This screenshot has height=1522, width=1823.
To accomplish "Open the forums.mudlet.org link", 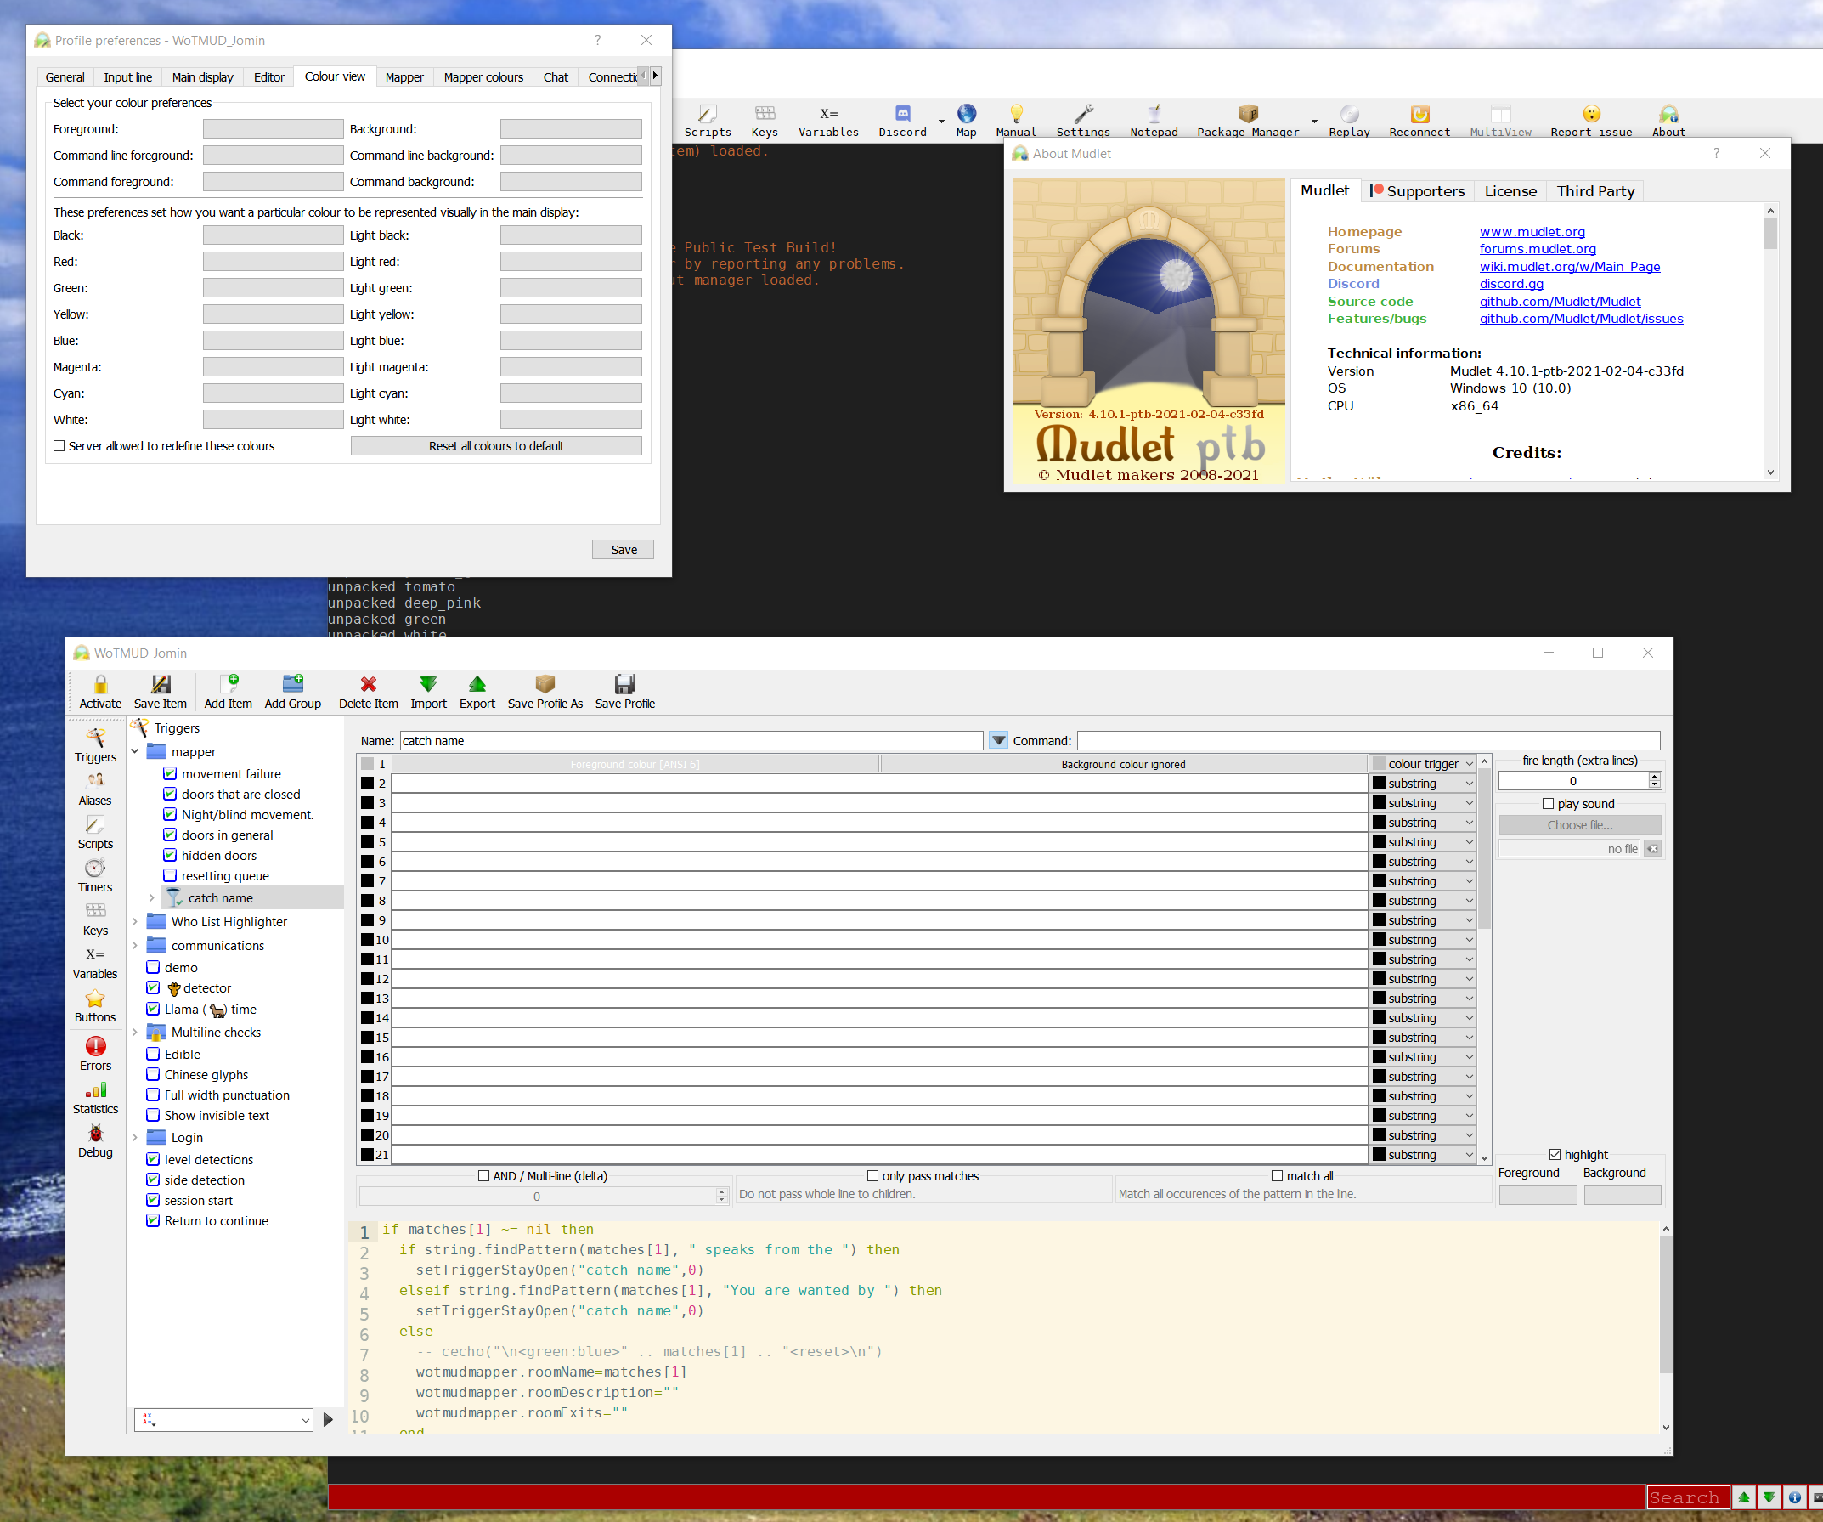I will pyautogui.click(x=1538, y=249).
